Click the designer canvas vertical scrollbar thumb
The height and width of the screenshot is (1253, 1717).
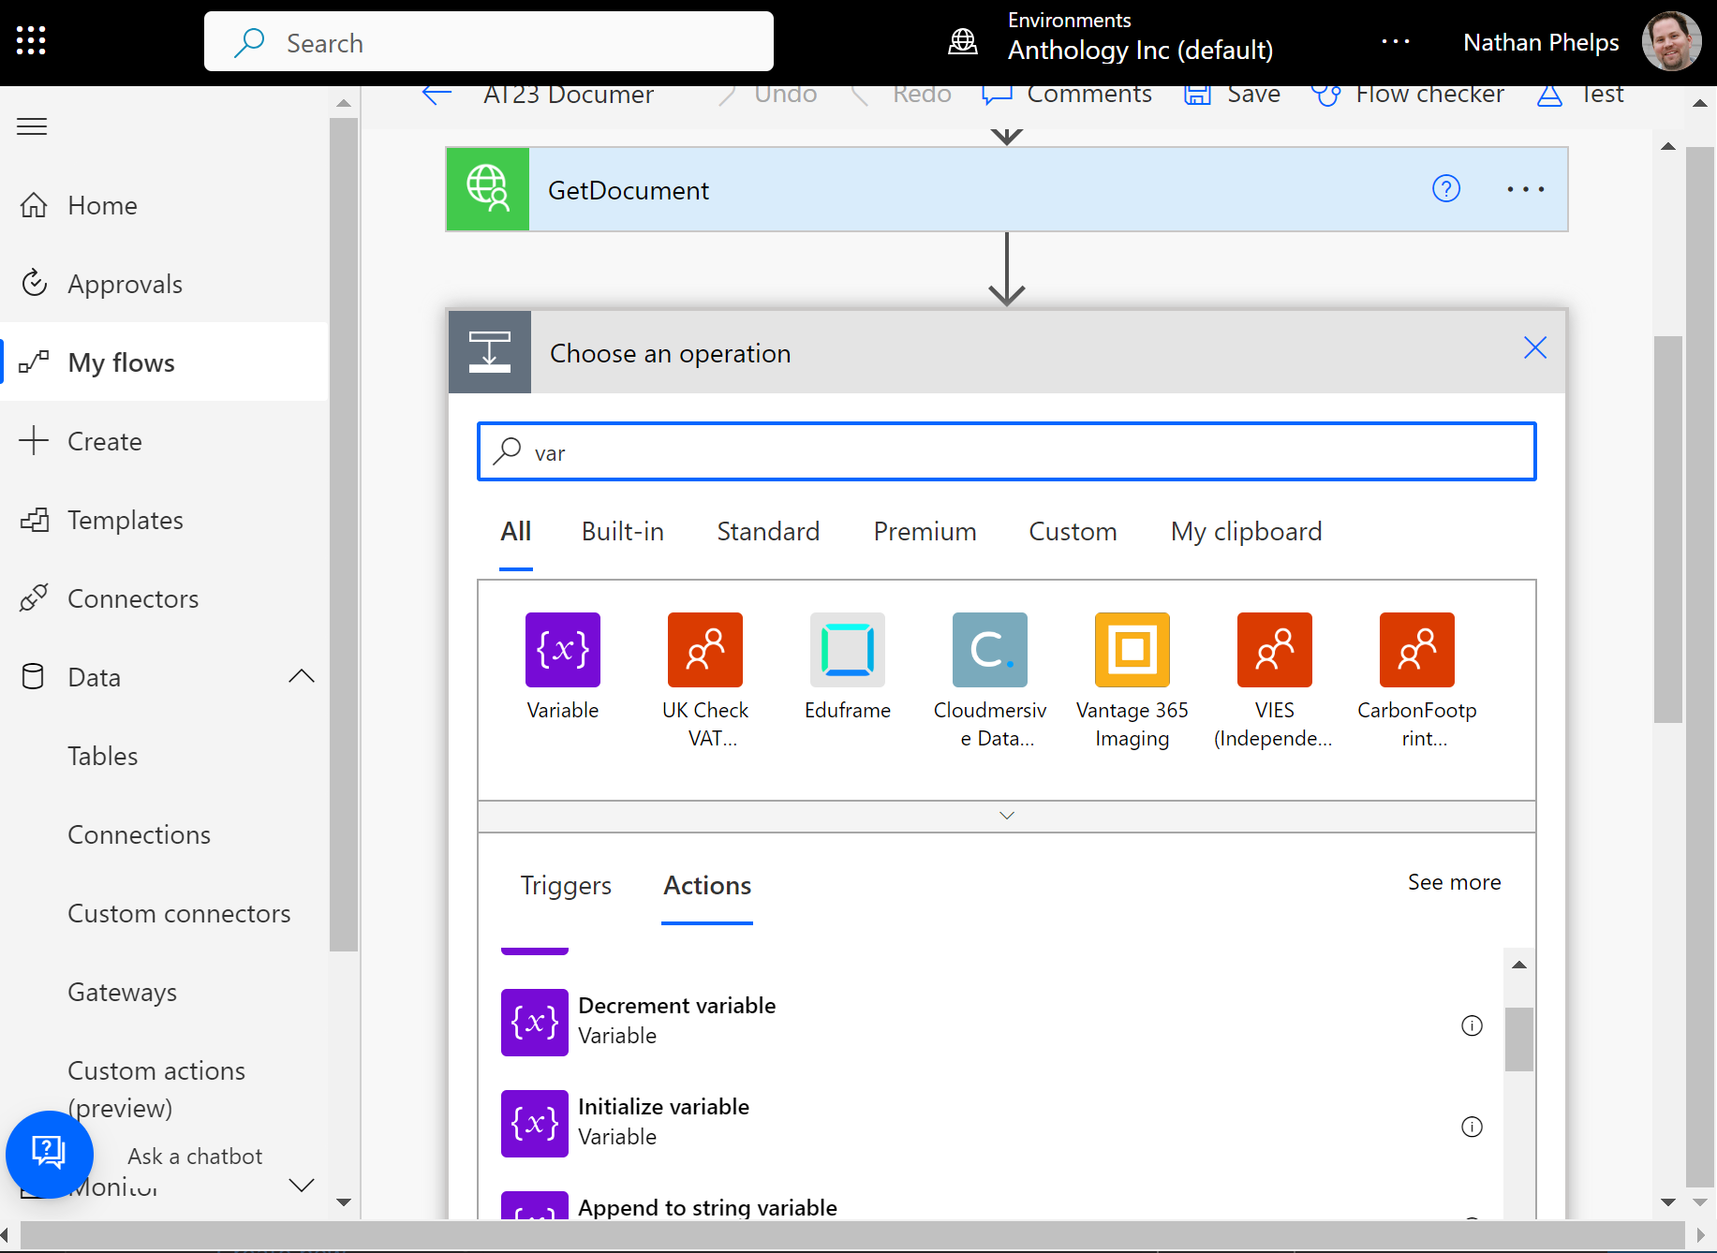pyautogui.click(x=1668, y=529)
